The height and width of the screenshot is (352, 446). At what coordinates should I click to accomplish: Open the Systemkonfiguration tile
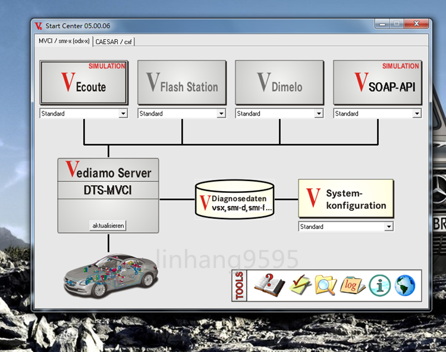point(346,198)
